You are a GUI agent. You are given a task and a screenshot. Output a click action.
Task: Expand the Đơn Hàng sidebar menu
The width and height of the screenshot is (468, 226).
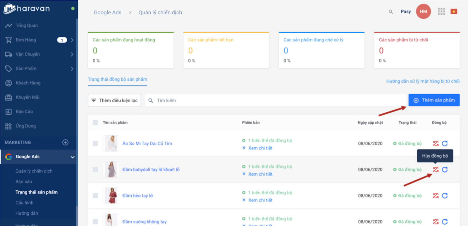(72, 40)
